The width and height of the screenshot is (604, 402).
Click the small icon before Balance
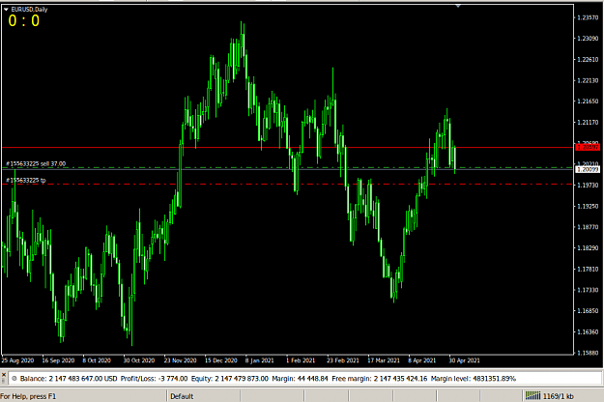[14, 379]
